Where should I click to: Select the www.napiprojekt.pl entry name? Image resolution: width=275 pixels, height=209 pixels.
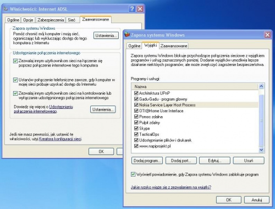[155, 146]
